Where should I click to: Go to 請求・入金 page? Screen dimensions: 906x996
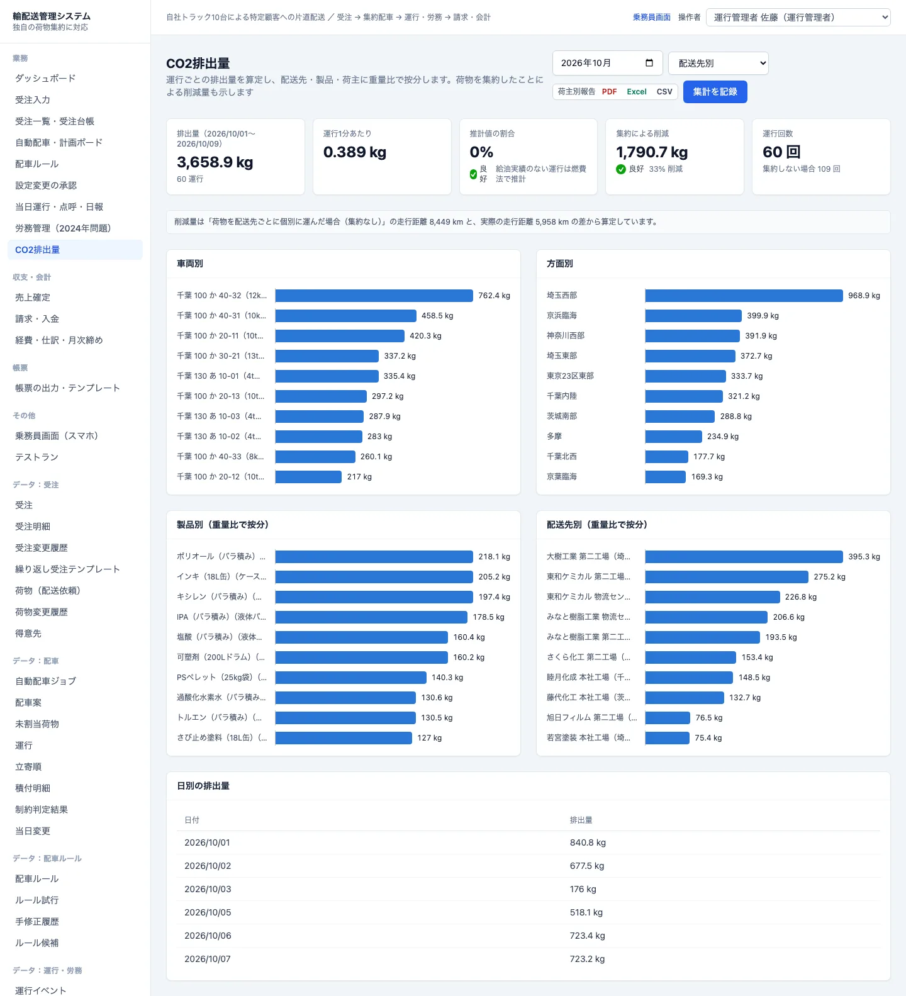click(75, 319)
